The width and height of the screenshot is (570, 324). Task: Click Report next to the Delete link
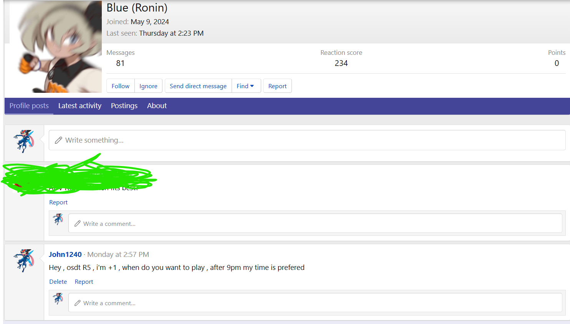click(x=84, y=282)
